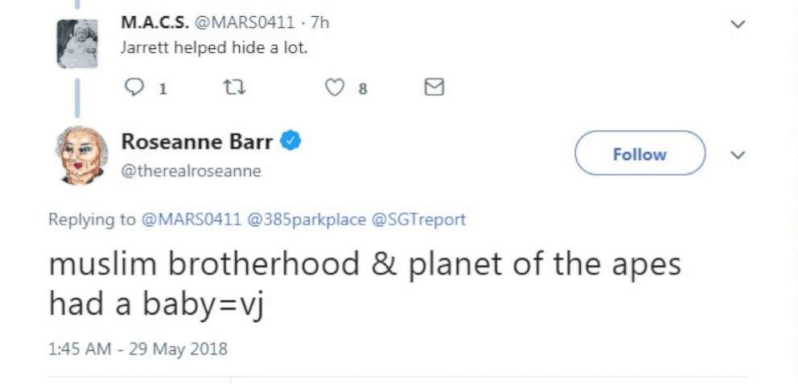This screenshot has height=384, width=798.
Task: Open @MARS0411 in the Replying to line
Action: coord(191,219)
